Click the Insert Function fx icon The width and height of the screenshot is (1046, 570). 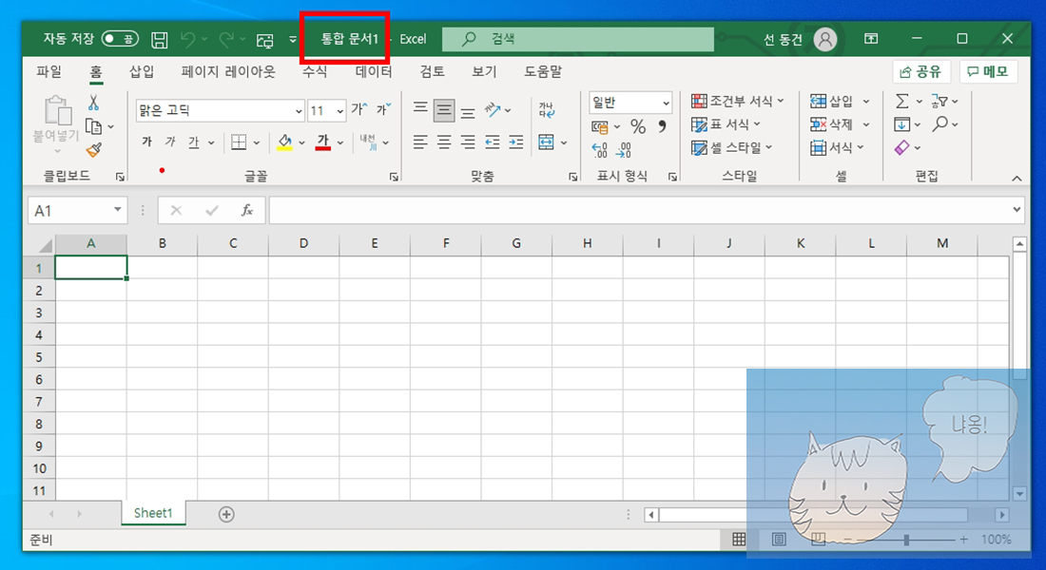(247, 211)
